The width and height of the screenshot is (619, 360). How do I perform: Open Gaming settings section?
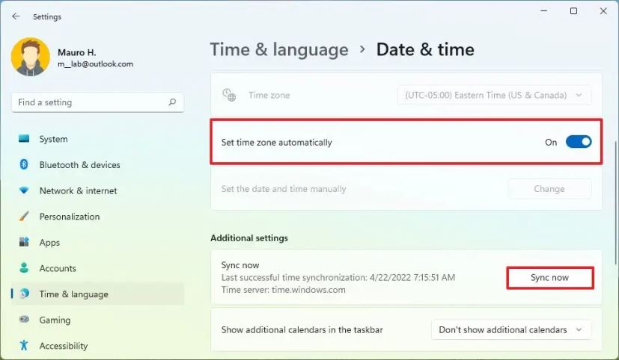click(x=98, y=320)
